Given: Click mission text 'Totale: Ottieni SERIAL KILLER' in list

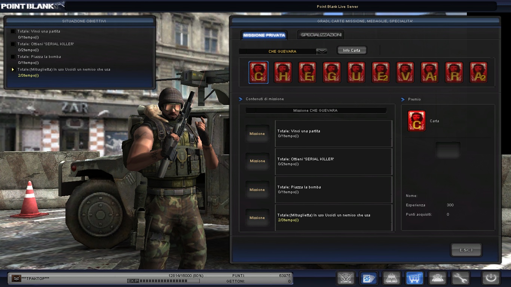Looking at the screenshot, I should (306, 159).
